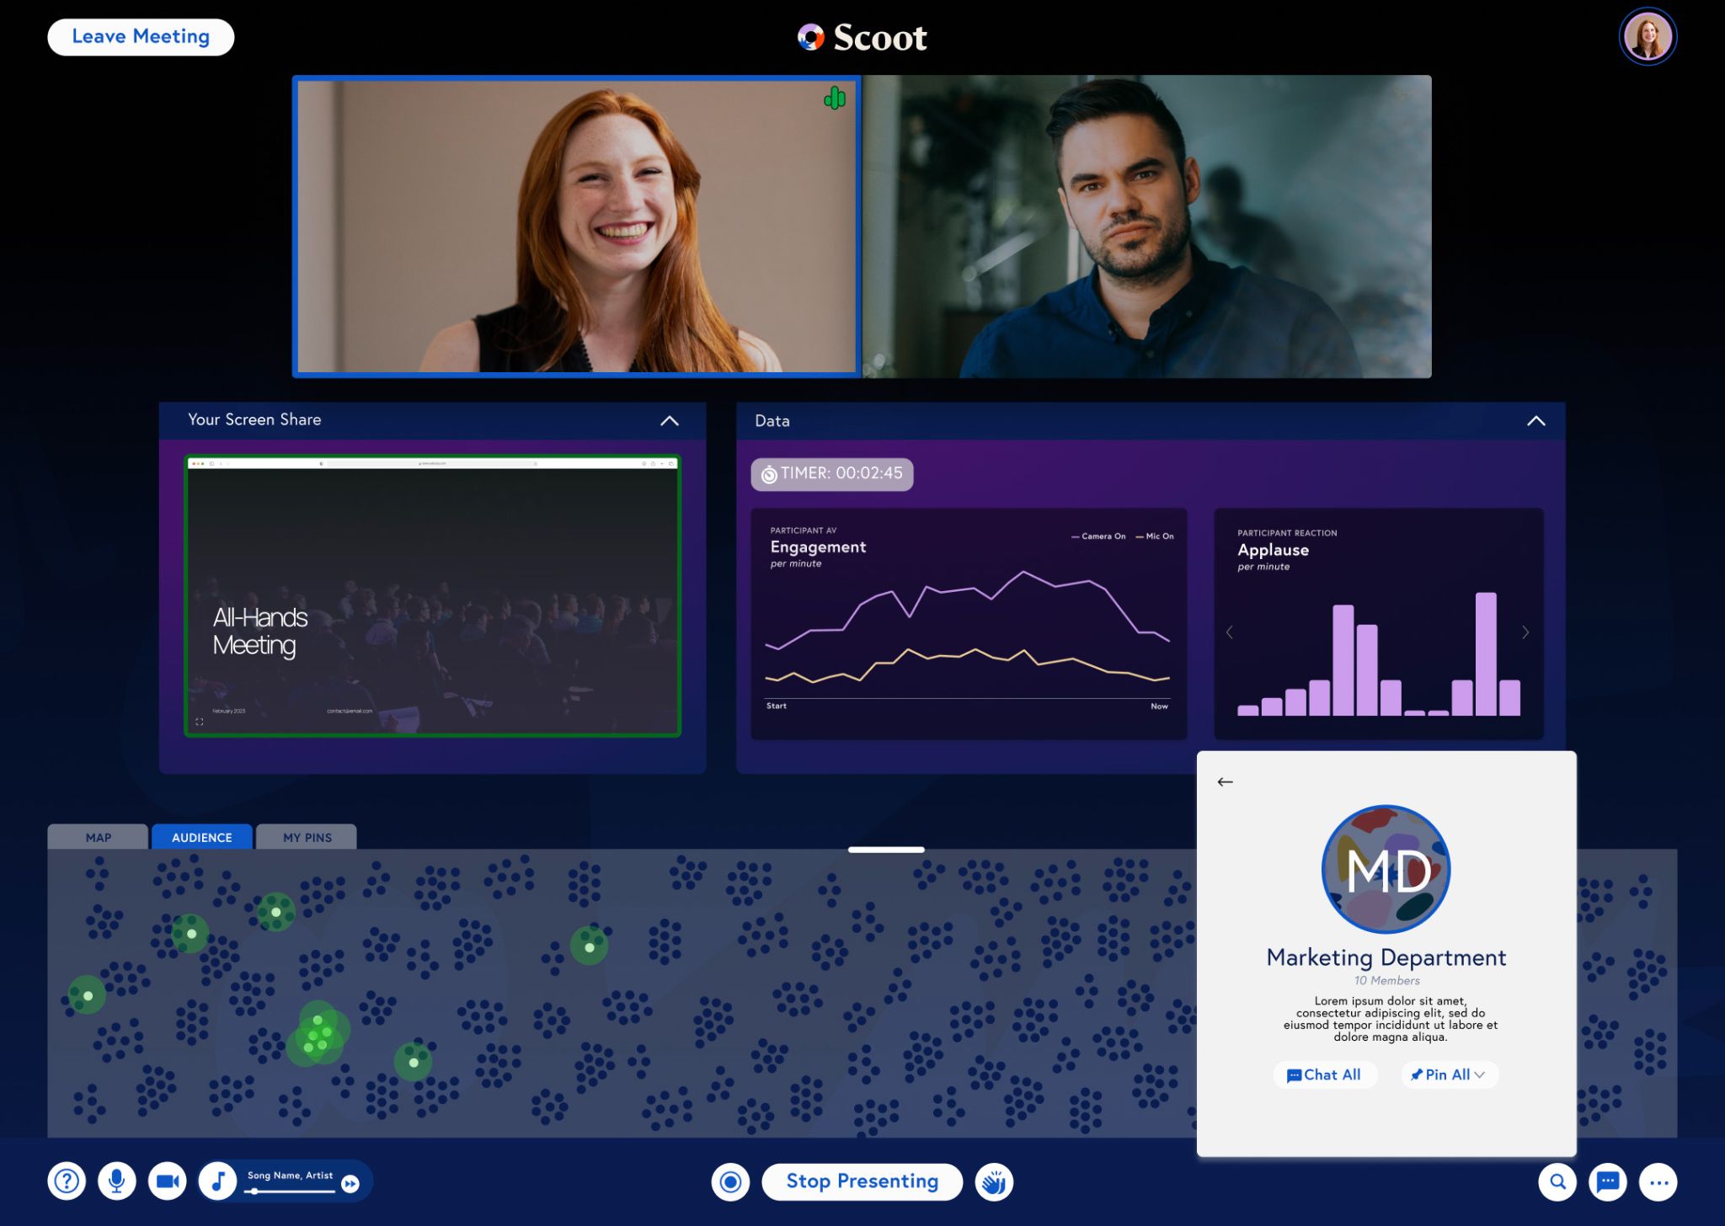Image resolution: width=1725 pixels, height=1226 pixels.
Task: Skip song with fast-forward icon
Action: [350, 1184]
